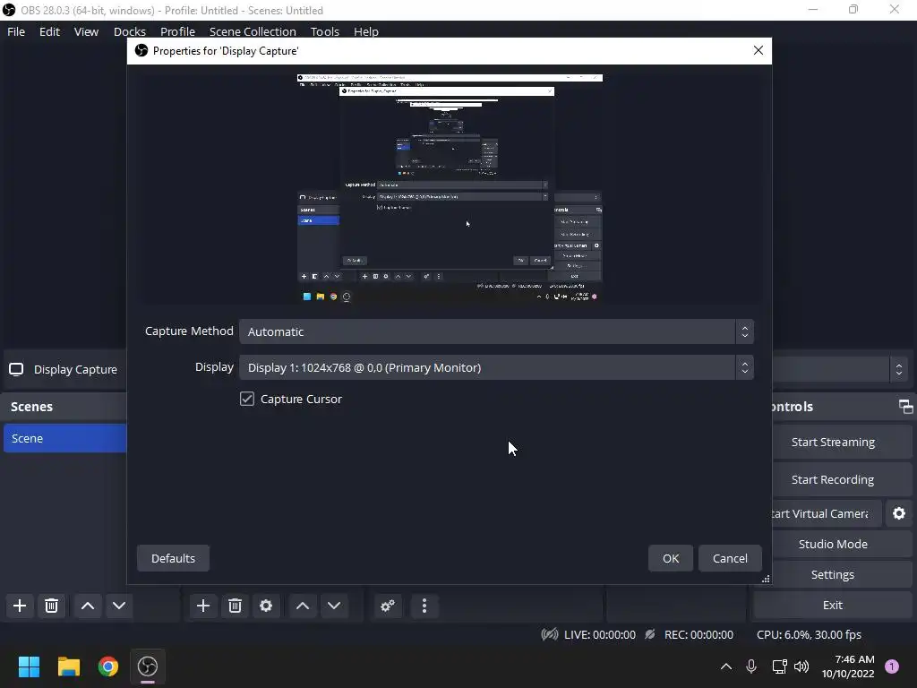Show hidden tray icons chevron
Viewport: 917px width, 688px height.
[725, 666]
